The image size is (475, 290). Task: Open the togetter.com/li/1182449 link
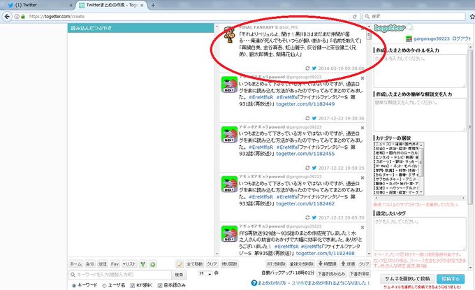[305, 104]
